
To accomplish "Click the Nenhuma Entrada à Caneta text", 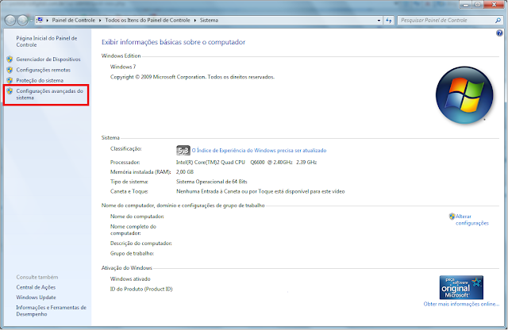I will tap(260, 191).
